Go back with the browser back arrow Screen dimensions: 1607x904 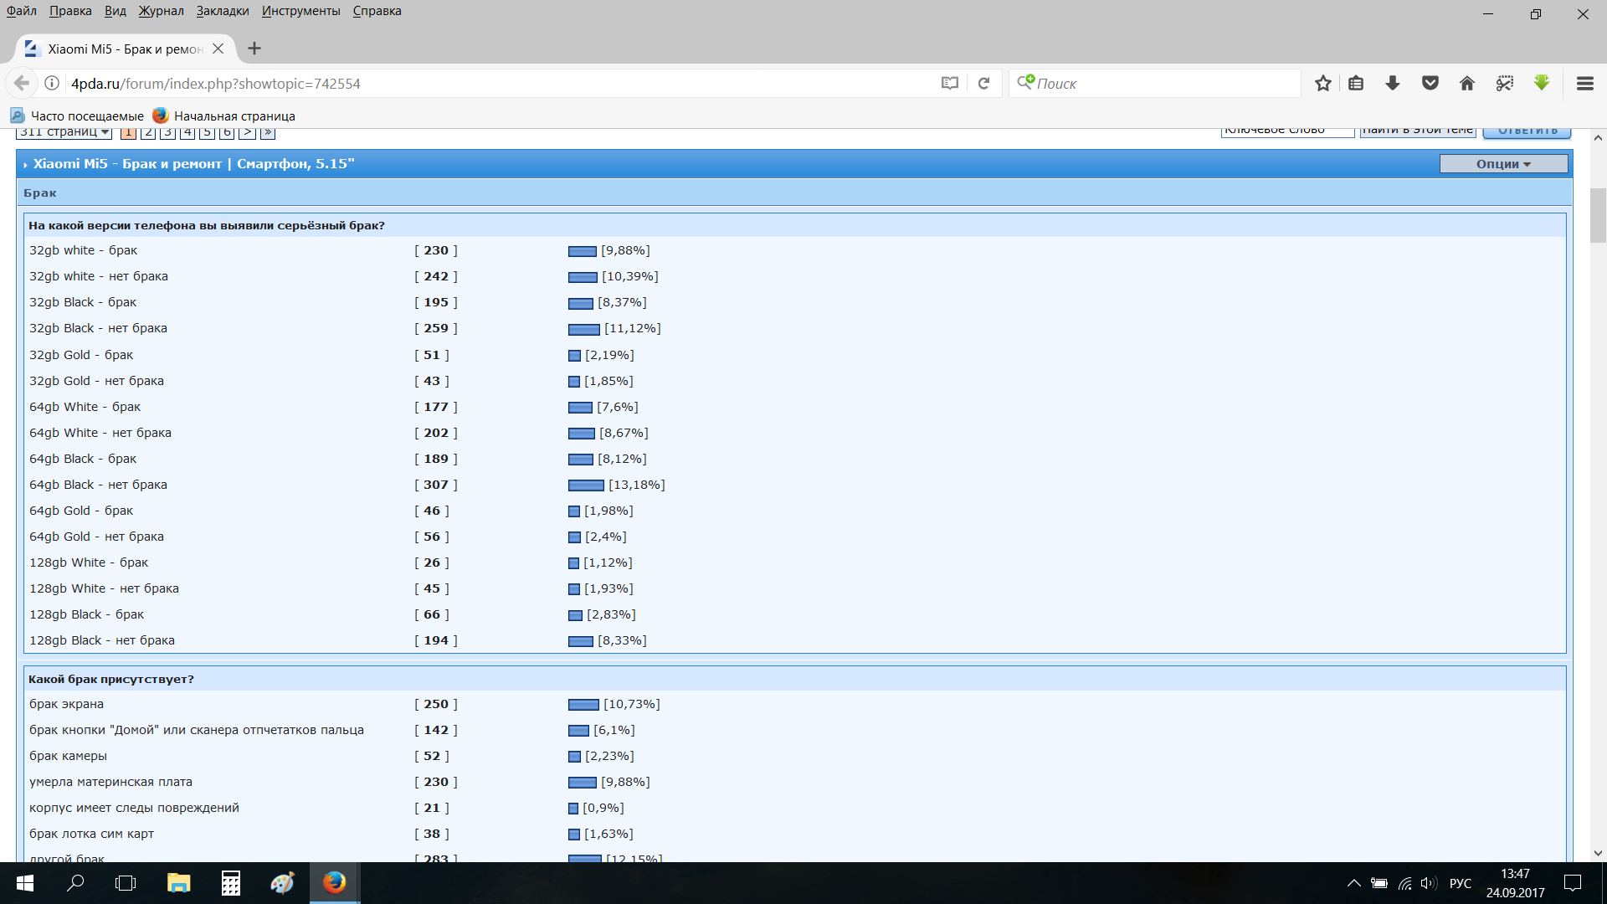(22, 83)
